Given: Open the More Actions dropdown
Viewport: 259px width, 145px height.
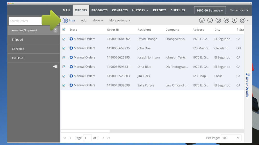Looking at the screenshot, I should pos(120,20).
